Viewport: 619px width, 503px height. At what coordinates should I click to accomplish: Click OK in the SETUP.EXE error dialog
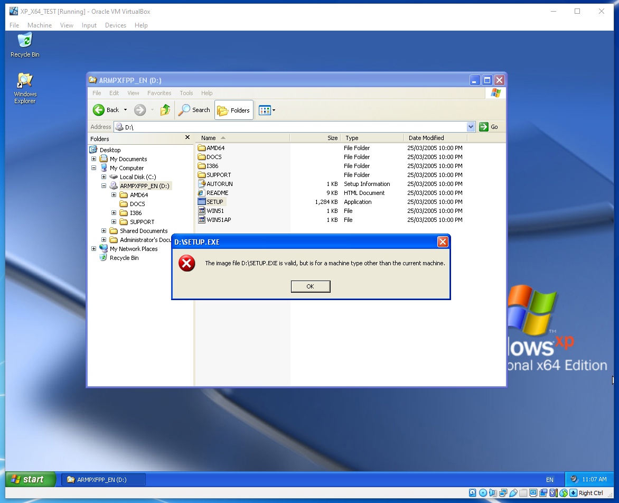(x=310, y=286)
